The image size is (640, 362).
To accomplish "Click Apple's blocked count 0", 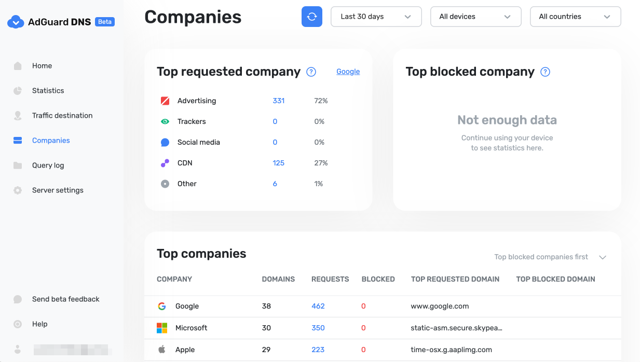I will point(363,350).
